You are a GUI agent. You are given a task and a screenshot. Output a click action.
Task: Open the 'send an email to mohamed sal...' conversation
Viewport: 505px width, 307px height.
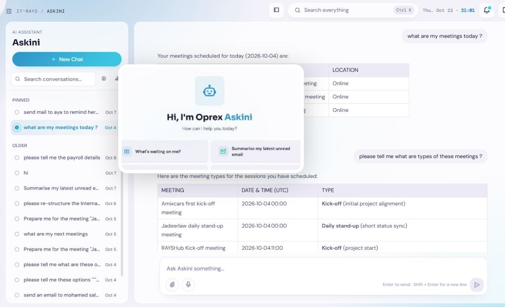(x=66, y=295)
